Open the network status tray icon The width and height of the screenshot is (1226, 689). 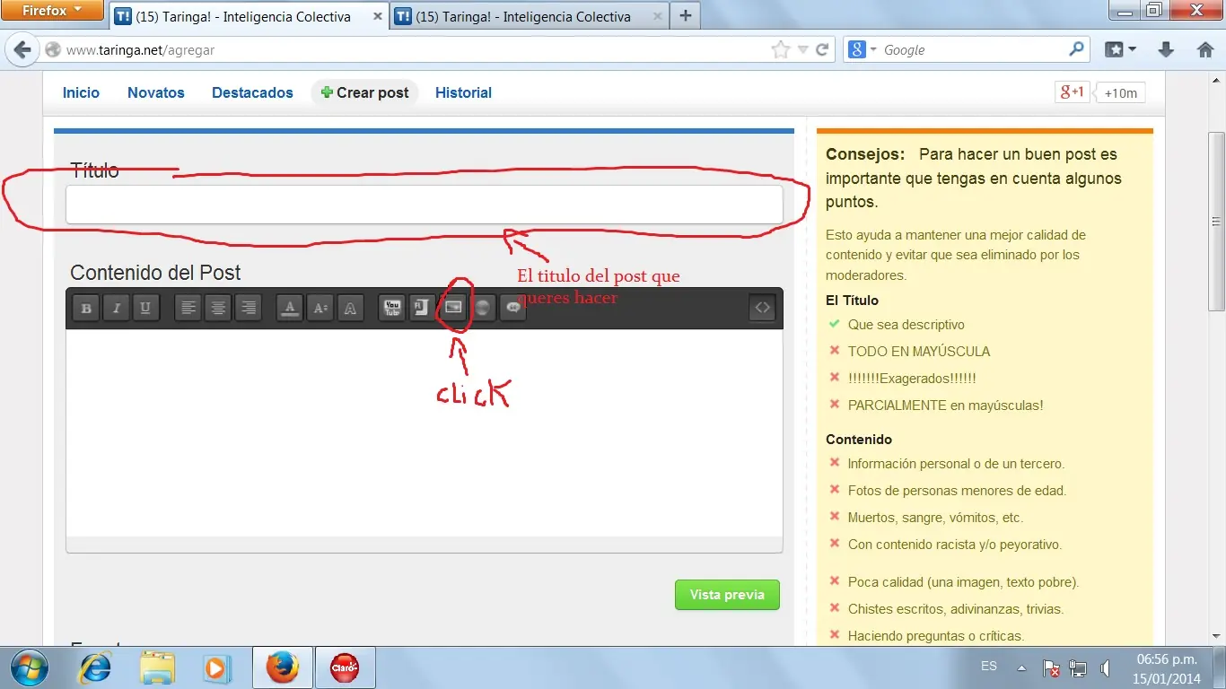click(x=1078, y=668)
